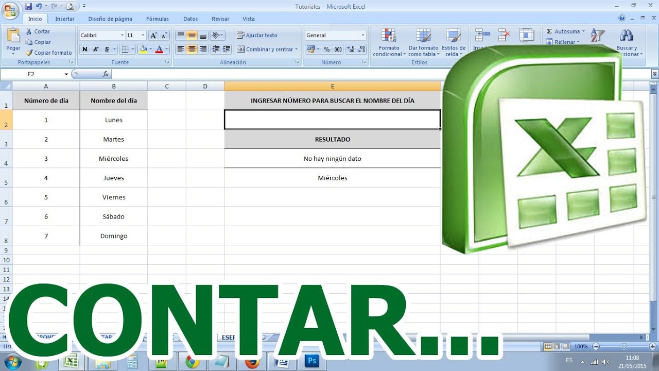
Task: Expand Rellenar fill dropdown
Action: point(578,42)
